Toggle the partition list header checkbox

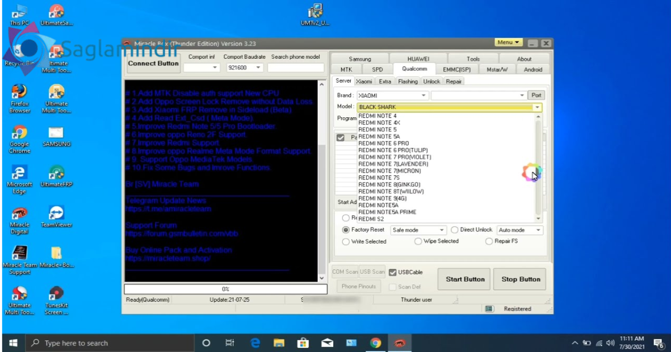pyautogui.click(x=341, y=137)
